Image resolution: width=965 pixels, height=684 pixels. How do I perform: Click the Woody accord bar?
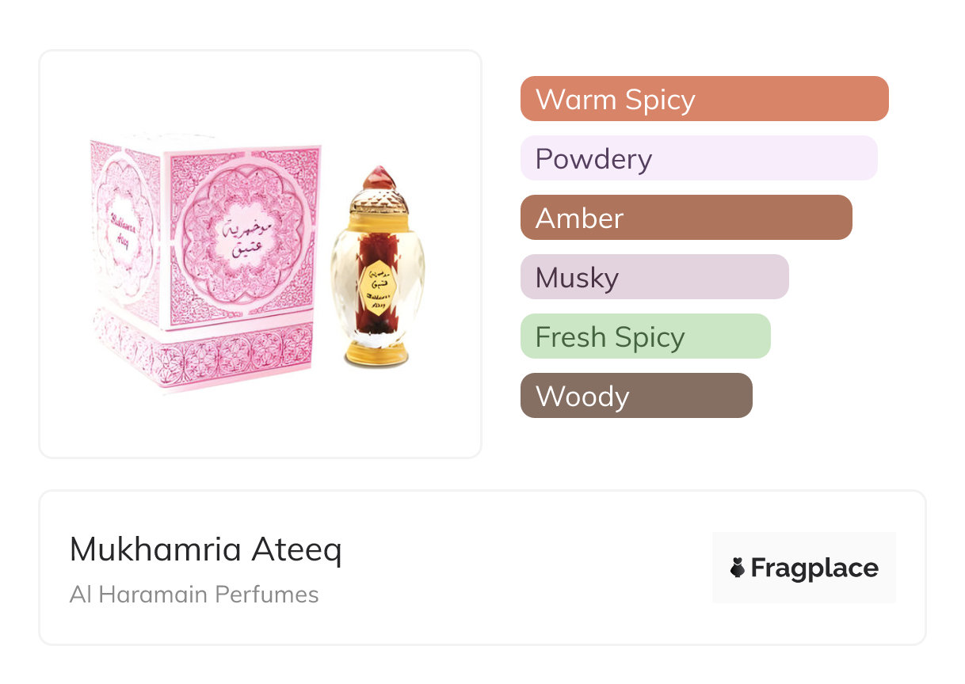(x=635, y=396)
